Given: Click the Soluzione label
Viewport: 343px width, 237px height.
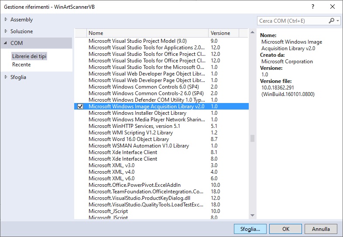Looking at the screenshot, I should coord(22,31).
